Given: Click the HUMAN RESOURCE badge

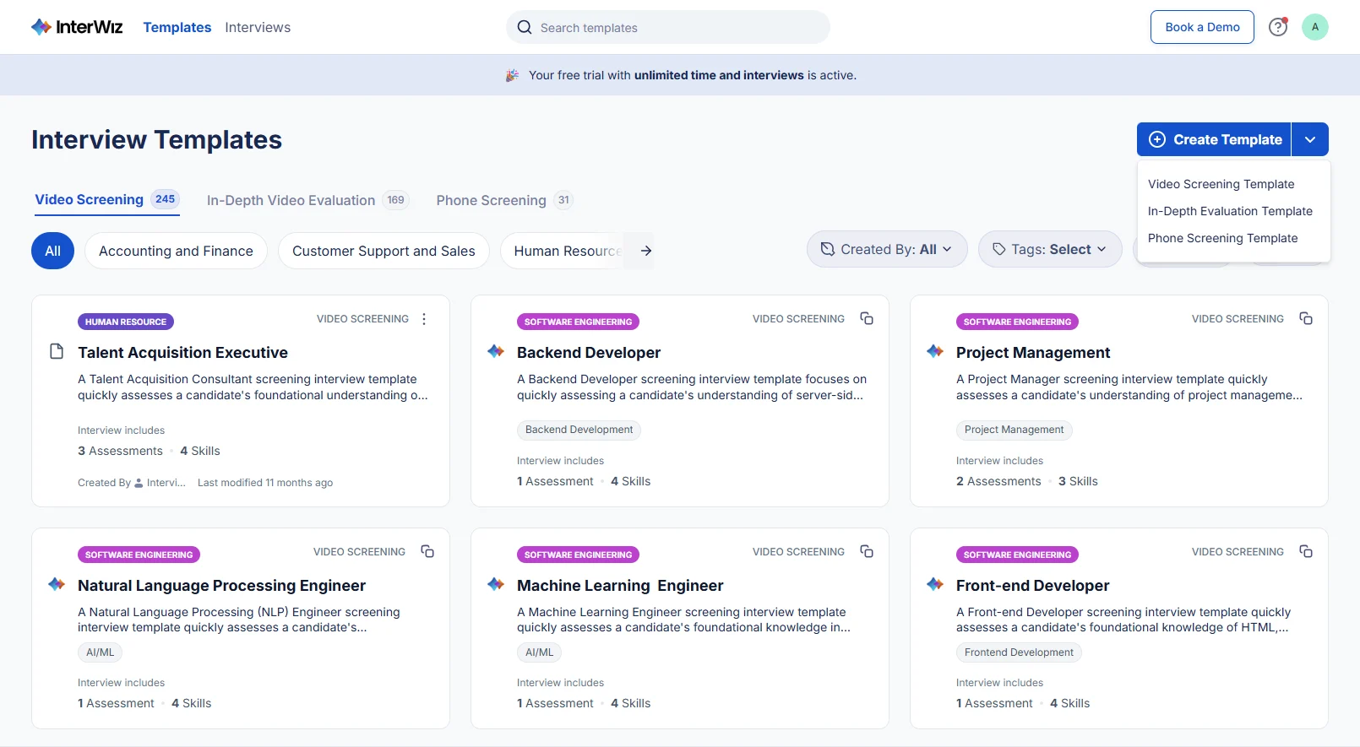Looking at the screenshot, I should (126, 322).
